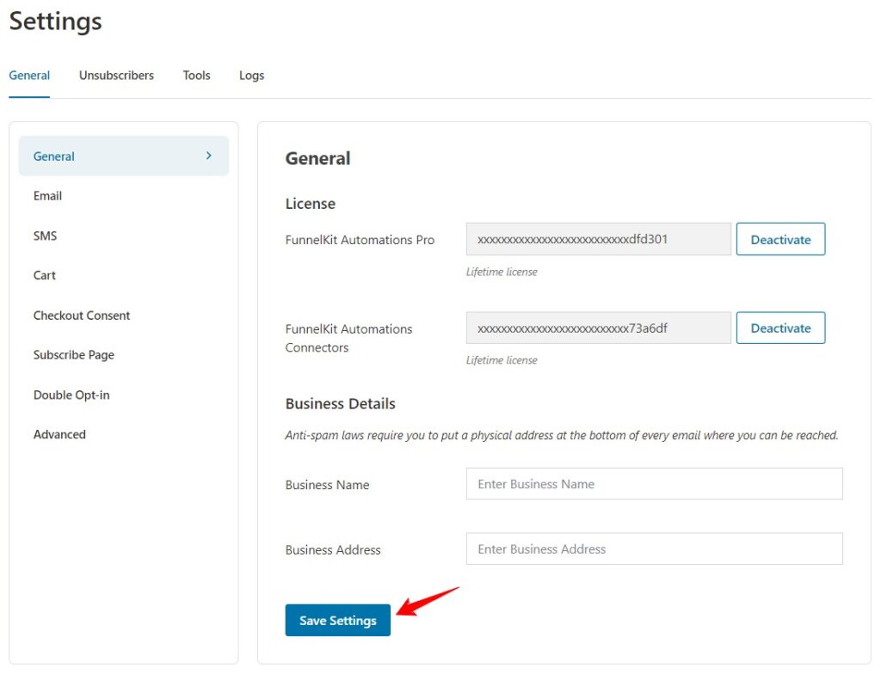
Task: Open Subscribe Page settings
Action: pyautogui.click(x=74, y=355)
